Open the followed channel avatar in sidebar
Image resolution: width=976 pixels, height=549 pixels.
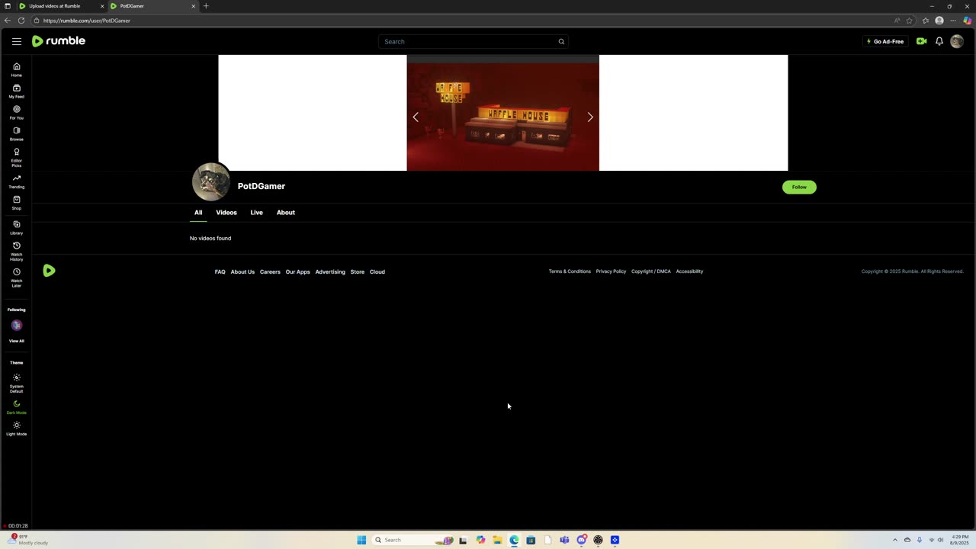16,326
